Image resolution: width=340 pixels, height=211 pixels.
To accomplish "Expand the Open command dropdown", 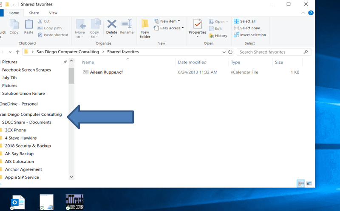I will point(227,22).
